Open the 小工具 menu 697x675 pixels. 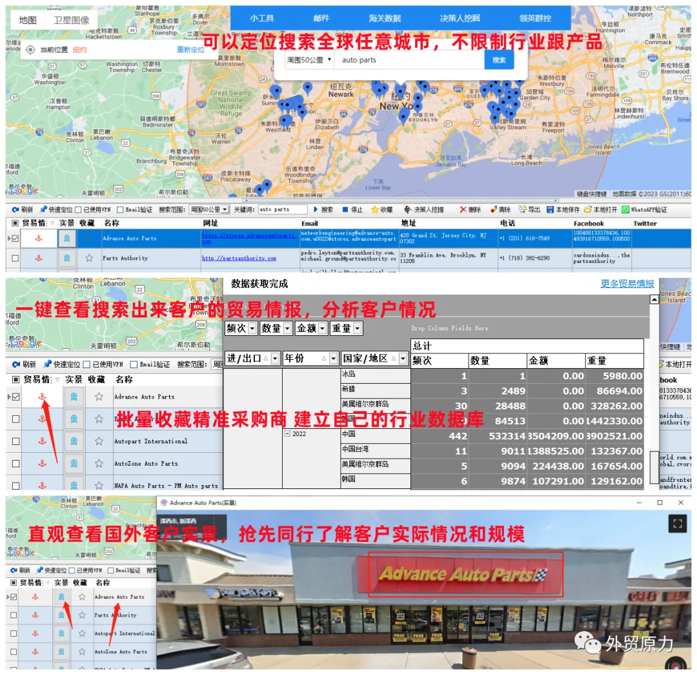click(262, 18)
